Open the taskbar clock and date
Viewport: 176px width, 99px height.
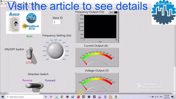166,97
